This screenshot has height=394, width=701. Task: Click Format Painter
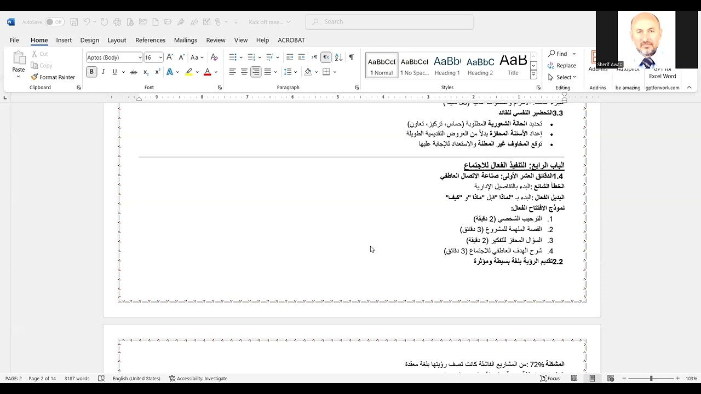pos(53,77)
